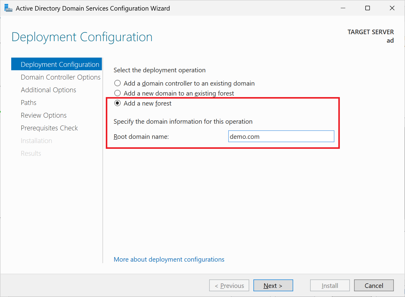Go to the Paths step

28,103
